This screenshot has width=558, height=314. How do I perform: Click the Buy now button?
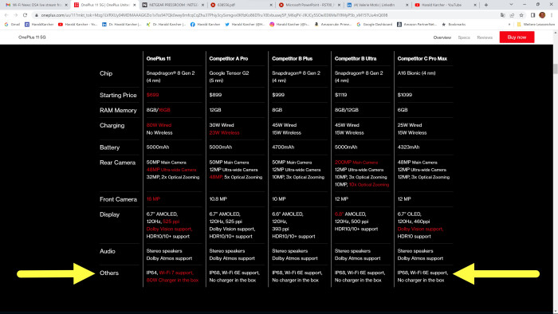click(517, 37)
